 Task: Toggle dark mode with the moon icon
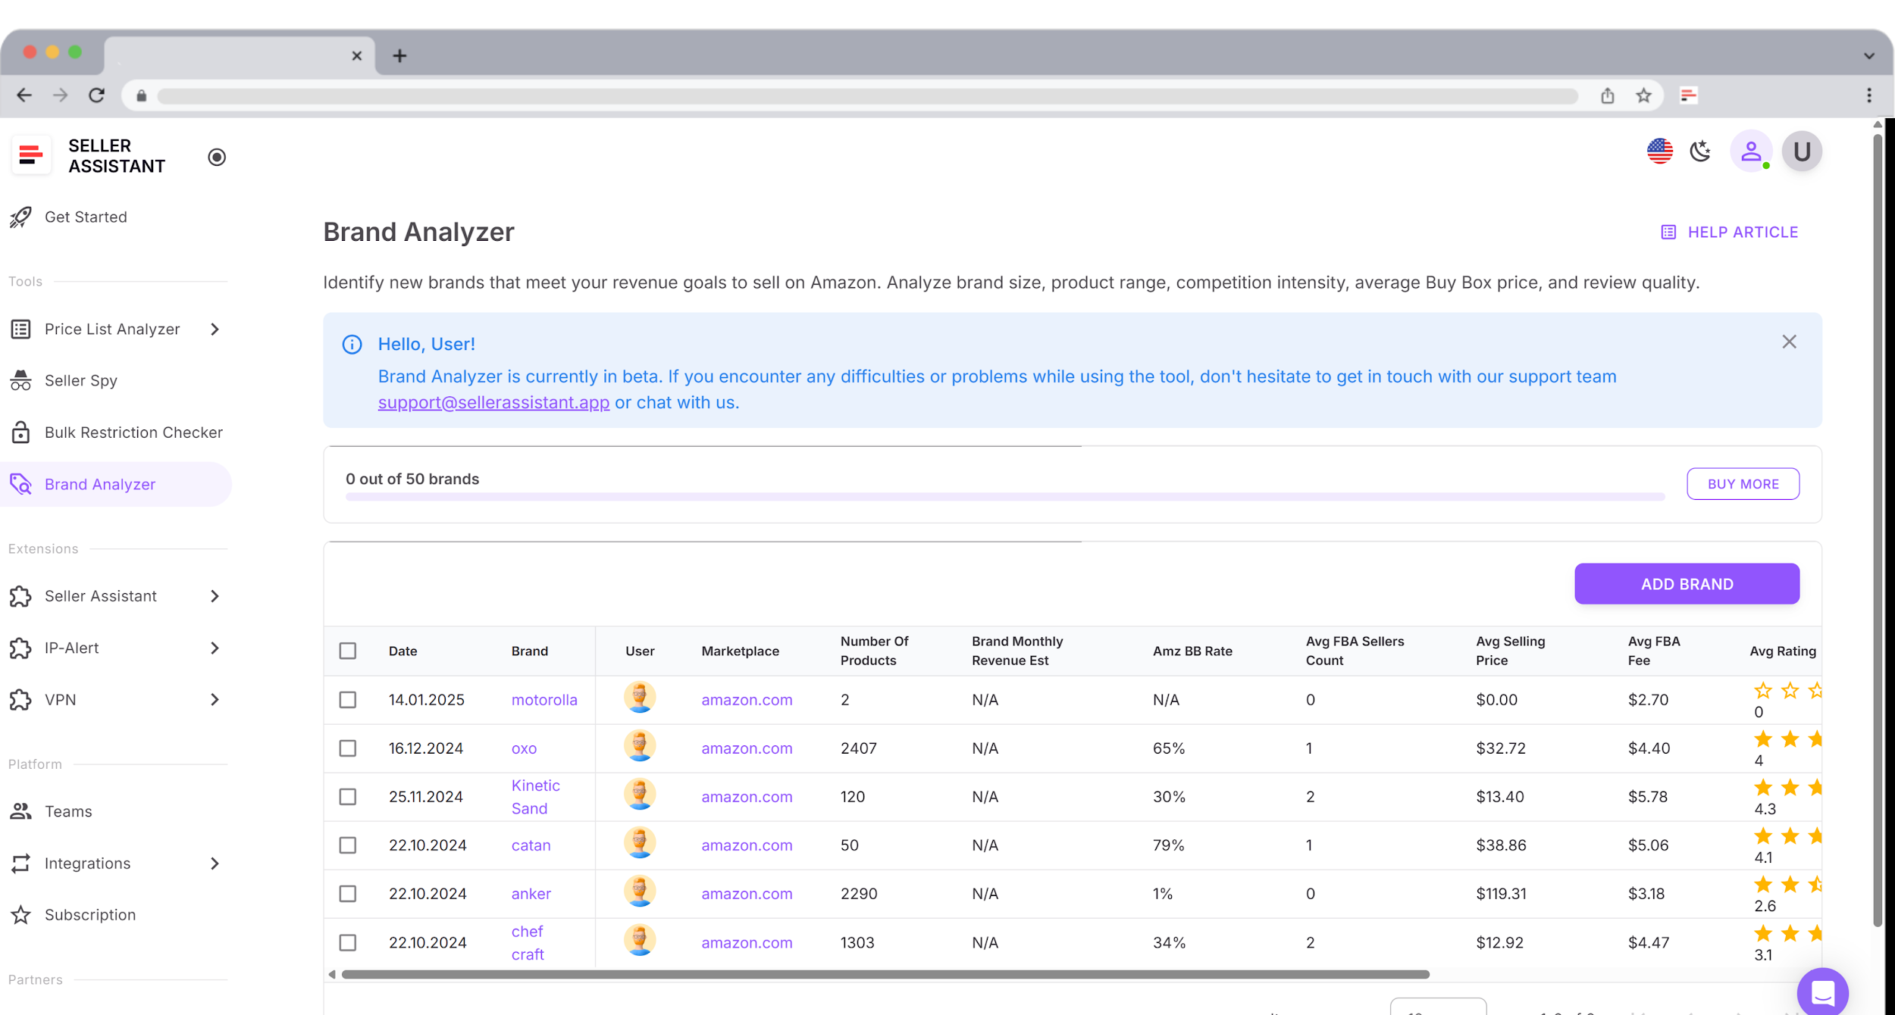(x=1700, y=151)
